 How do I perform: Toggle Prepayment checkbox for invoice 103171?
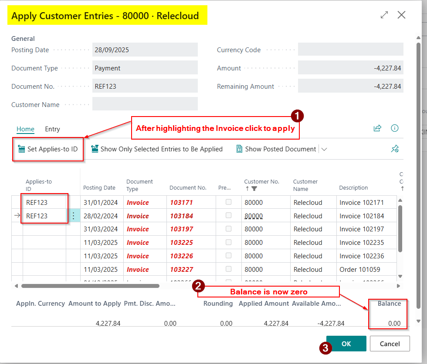[x=228, y=202]
